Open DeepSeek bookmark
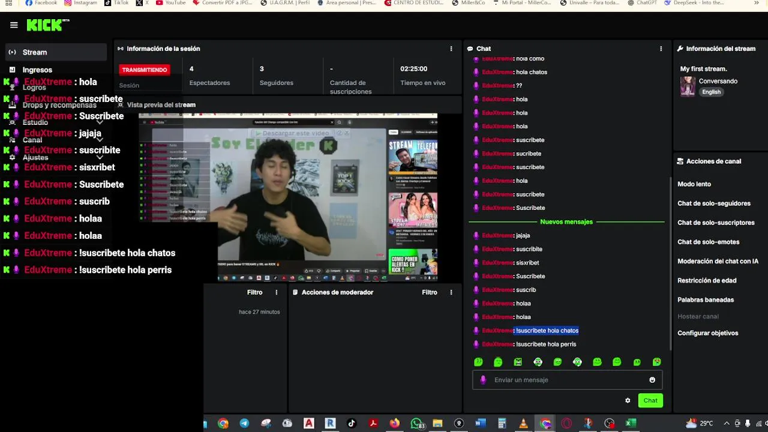Screen dimensions: 768x432 pos(694,3)
